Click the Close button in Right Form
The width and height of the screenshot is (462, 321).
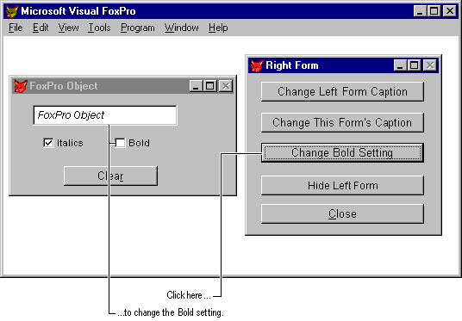coord(342,213)
